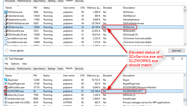Sort lower list by Memory column
The width and height of the screenshot is (189, 106).
click(x=94, y=76)
